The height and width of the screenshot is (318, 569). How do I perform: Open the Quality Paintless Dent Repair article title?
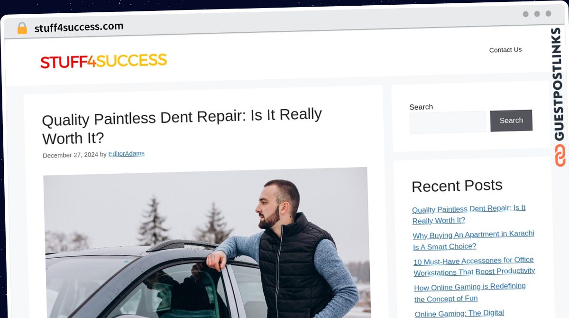(x=182, y=126)
